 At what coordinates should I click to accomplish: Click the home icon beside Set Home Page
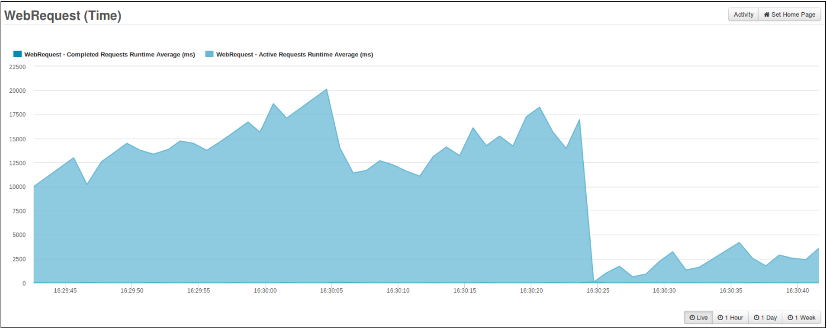(x=767, y=15)
